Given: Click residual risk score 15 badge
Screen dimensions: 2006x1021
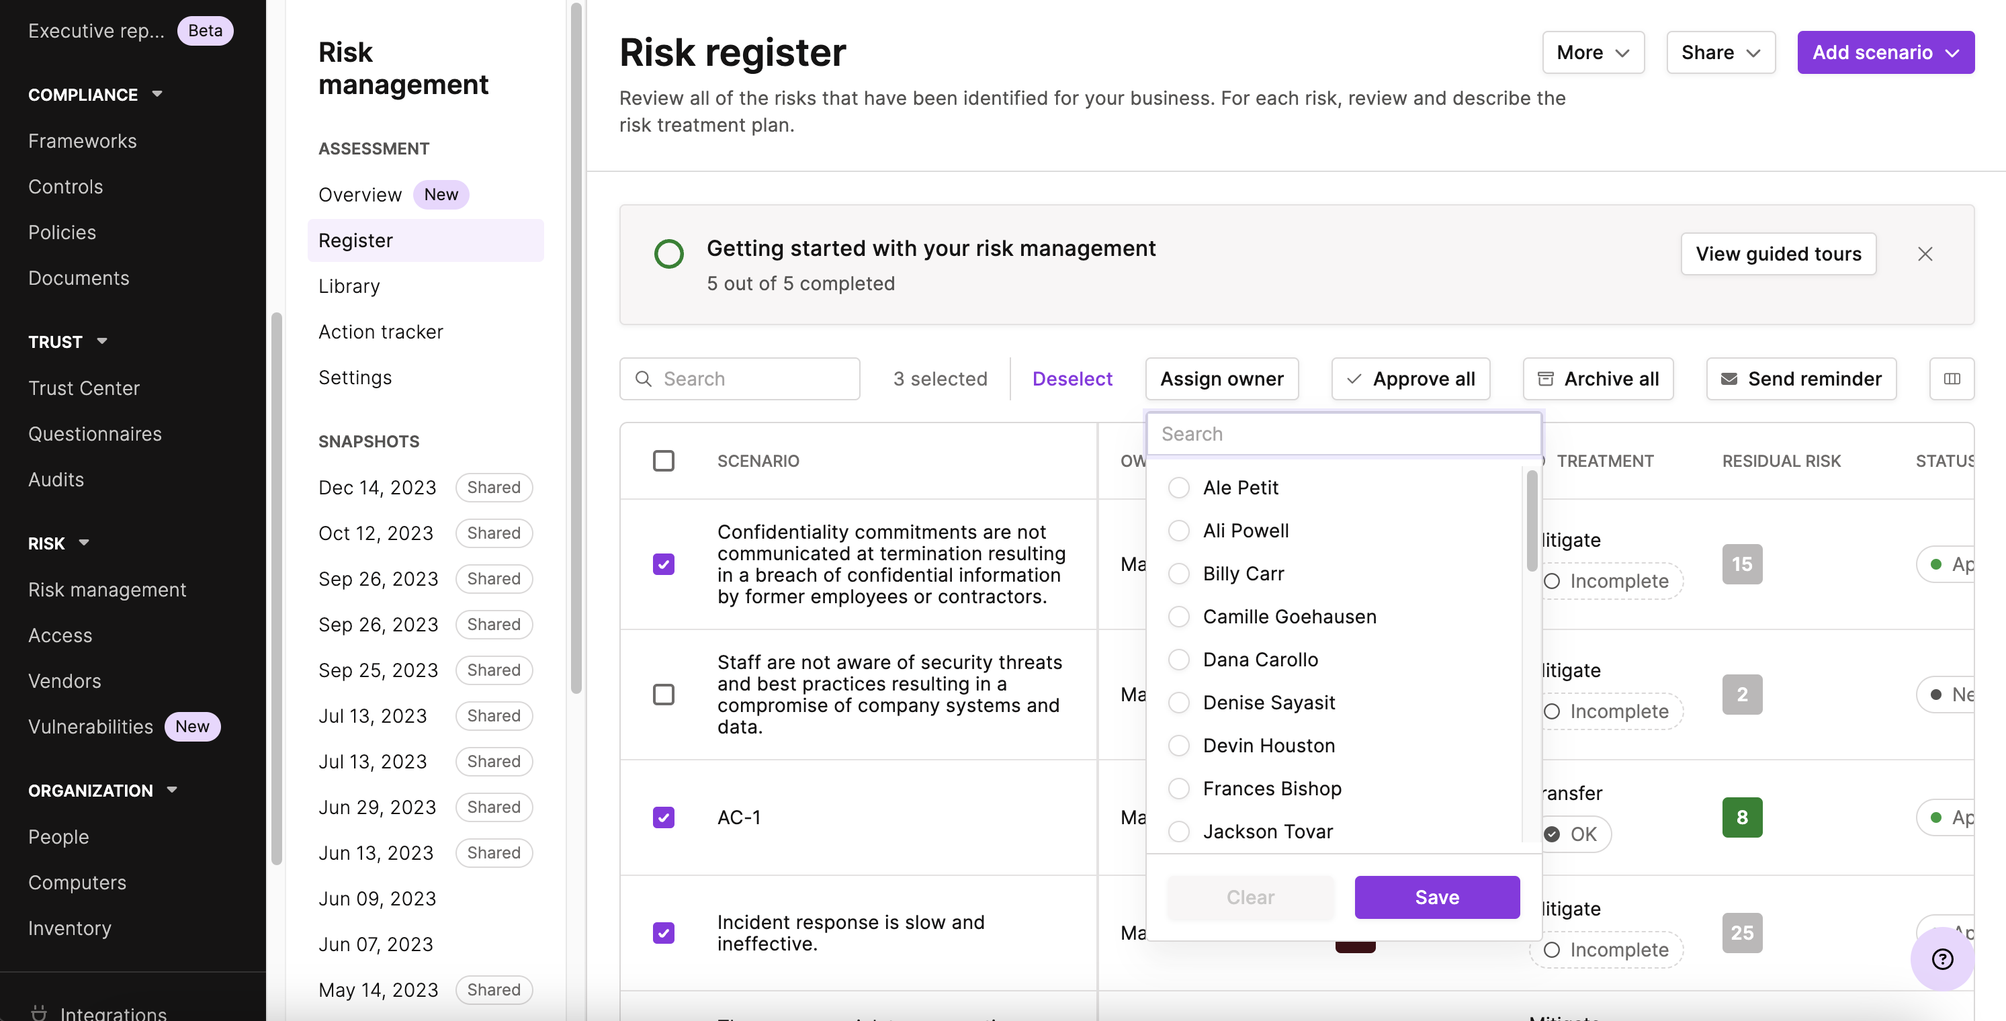Looking at the screenshot, I should 1742,564.
